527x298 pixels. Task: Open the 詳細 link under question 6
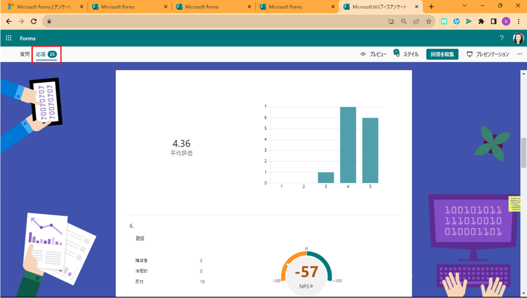pyautogui.click(x=140, y=238)
